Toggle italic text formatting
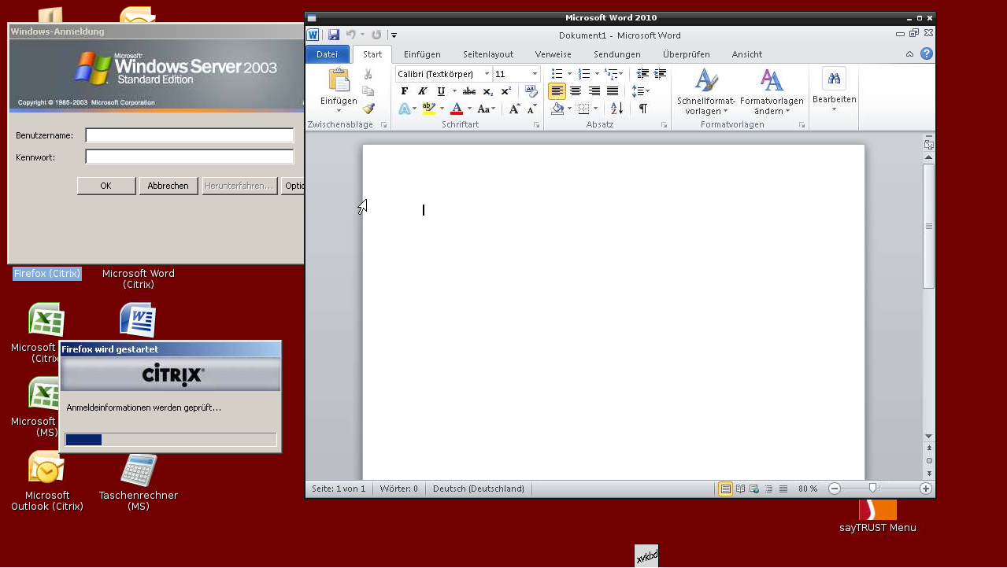This screenshot has width=1007, height=568. (423, 91)
